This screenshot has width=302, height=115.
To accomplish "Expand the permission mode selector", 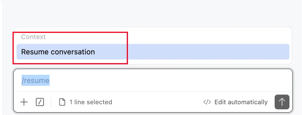I will tap(235, 102).
